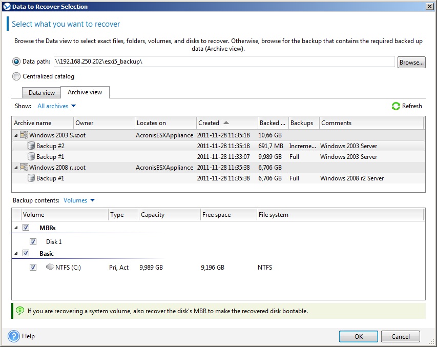Viewport: 437px width, 347px height.
Task: Sort by the Archive name column
Action: point(43,123)
